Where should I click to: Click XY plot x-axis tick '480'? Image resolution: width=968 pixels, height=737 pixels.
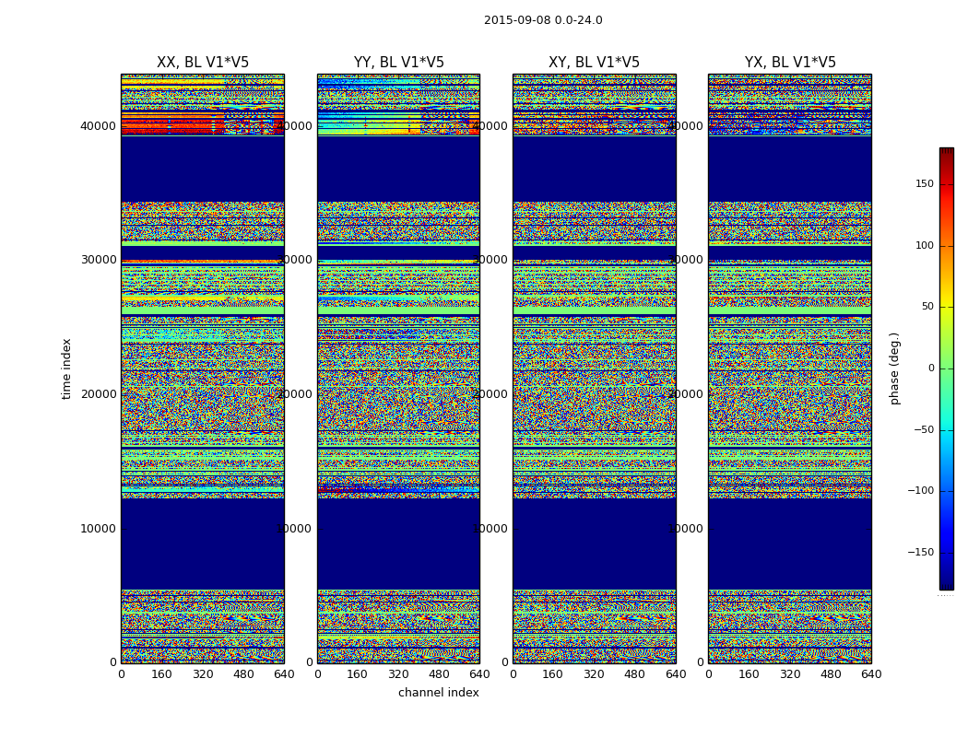(634, 674)
